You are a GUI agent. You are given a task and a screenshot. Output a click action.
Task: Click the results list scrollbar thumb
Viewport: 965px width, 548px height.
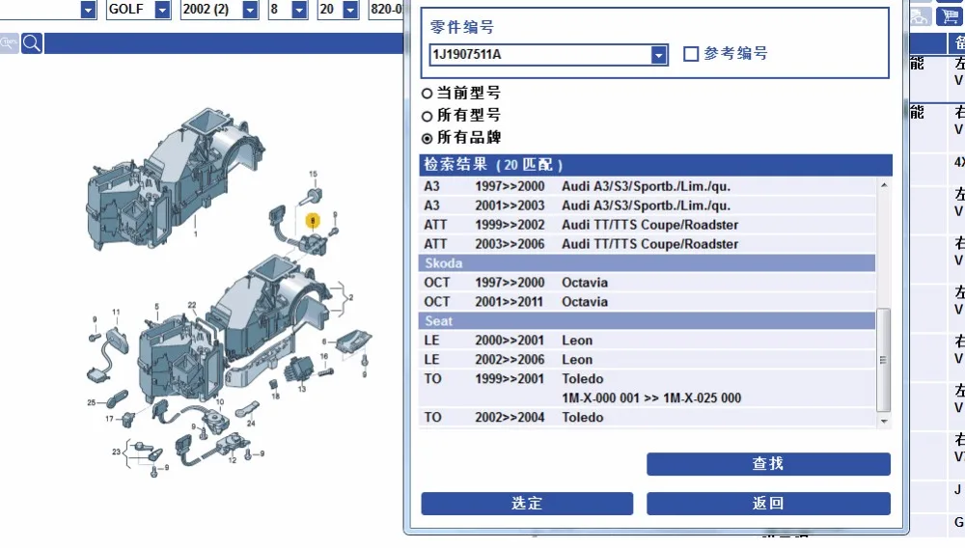(x=884, y=360)
